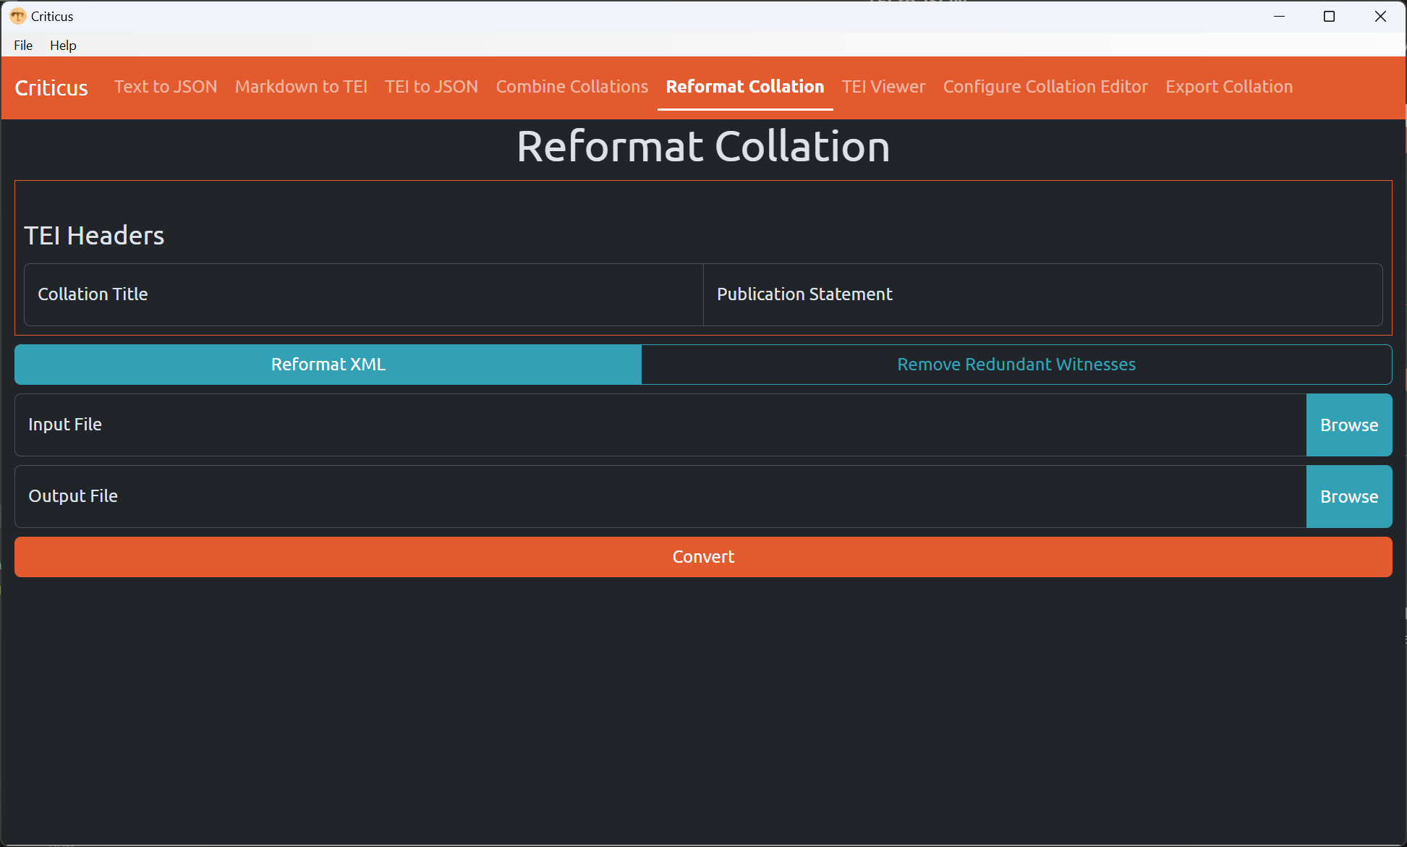The image size is (1407, 847).
Task: Select the Reformat XML mode
Action: 328,365
